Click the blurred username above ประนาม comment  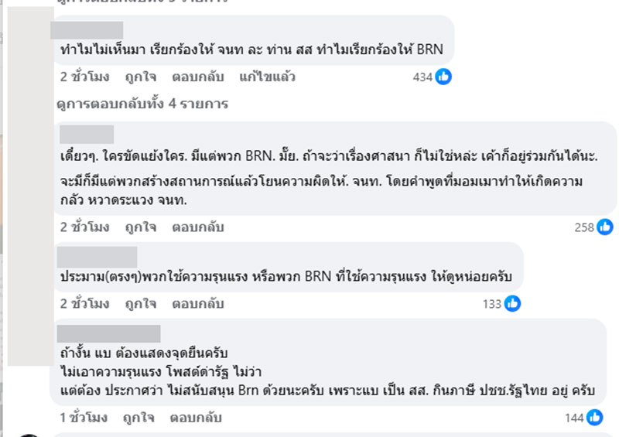pyautogui.click(x=98, y=256)
